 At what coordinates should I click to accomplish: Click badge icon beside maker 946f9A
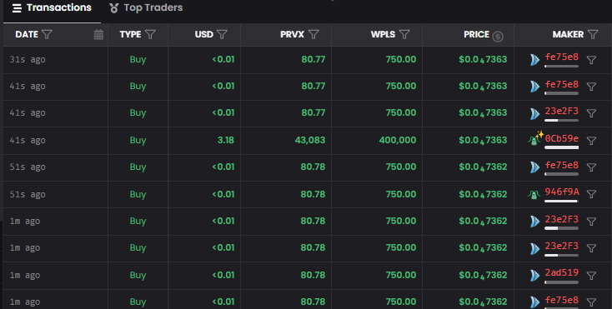[x=534, y=194]
